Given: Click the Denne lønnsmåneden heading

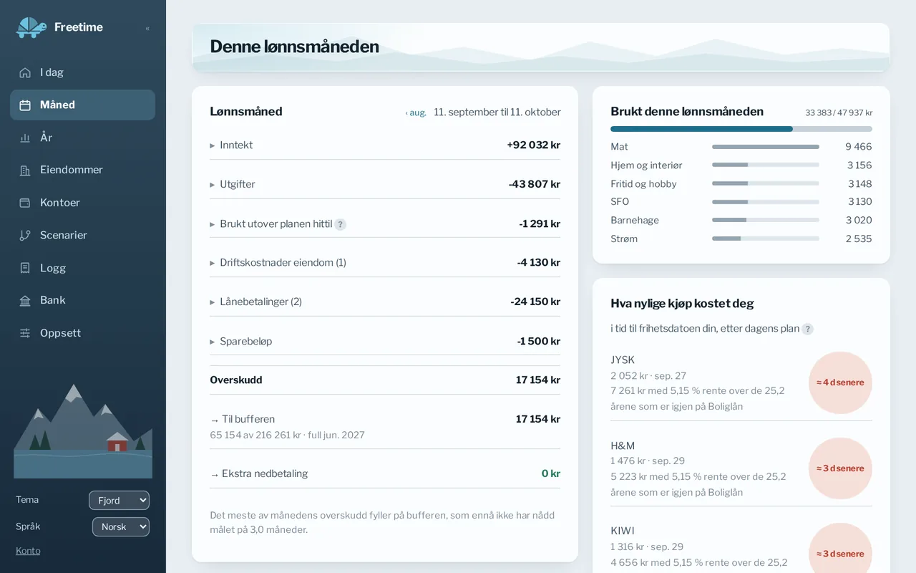Looking at the screenshot, I should pyautogui.click(x=294, y=47).
